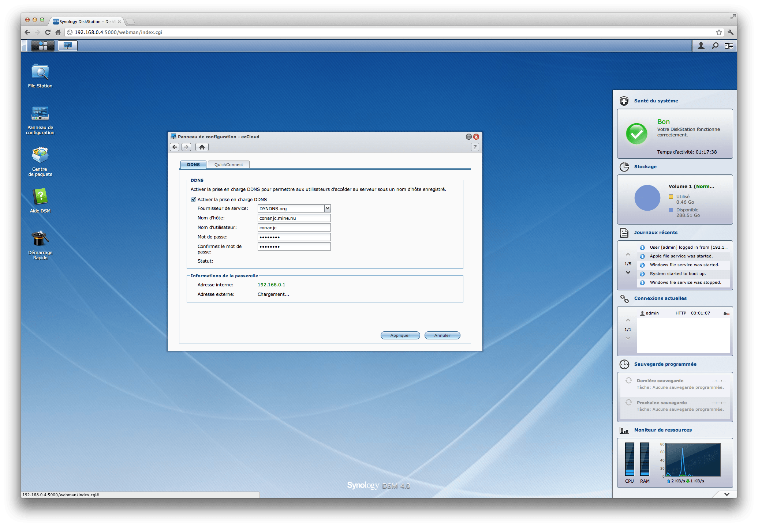Collapse widget panel bottom chevron
This screenshot has height=527, width=758.
pos(727,494)
